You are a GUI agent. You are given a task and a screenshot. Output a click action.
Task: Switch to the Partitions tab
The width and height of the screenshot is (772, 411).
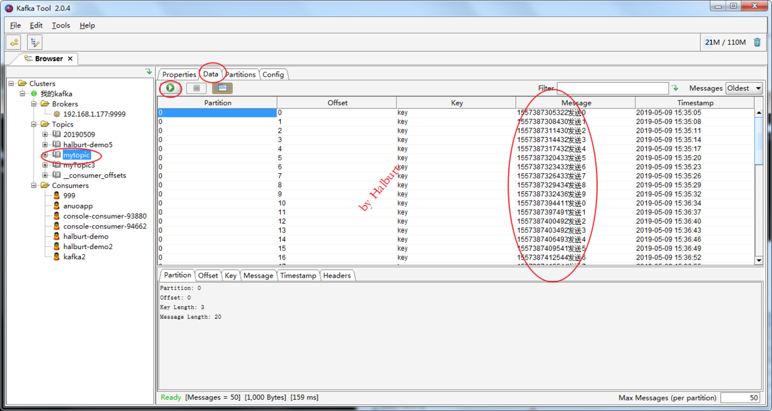pos(240,74)
